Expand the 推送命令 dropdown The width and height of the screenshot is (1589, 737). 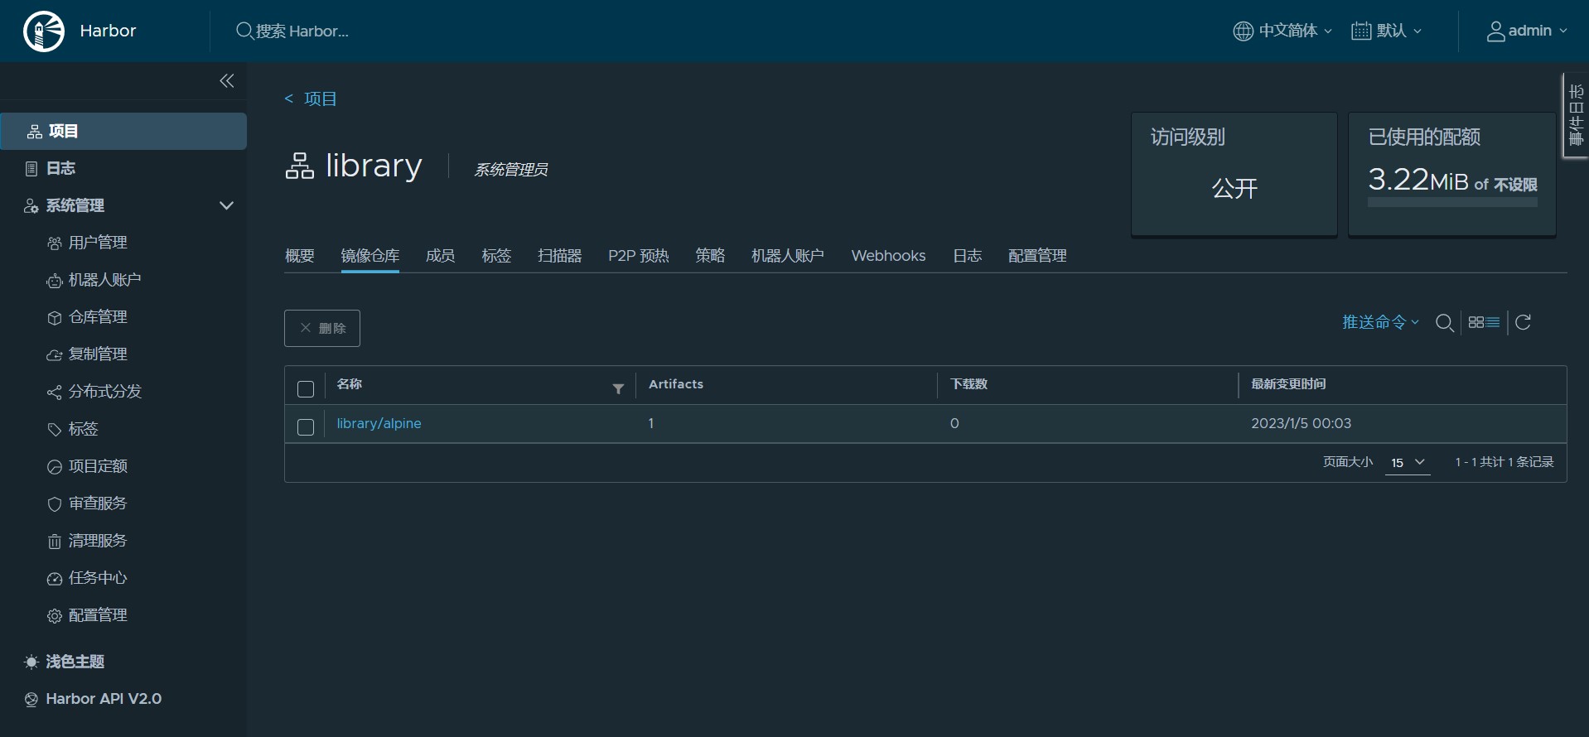(1380, 322)
